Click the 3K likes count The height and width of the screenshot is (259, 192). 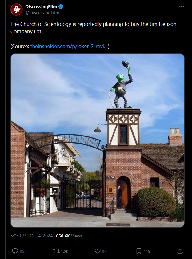(104, 251)
